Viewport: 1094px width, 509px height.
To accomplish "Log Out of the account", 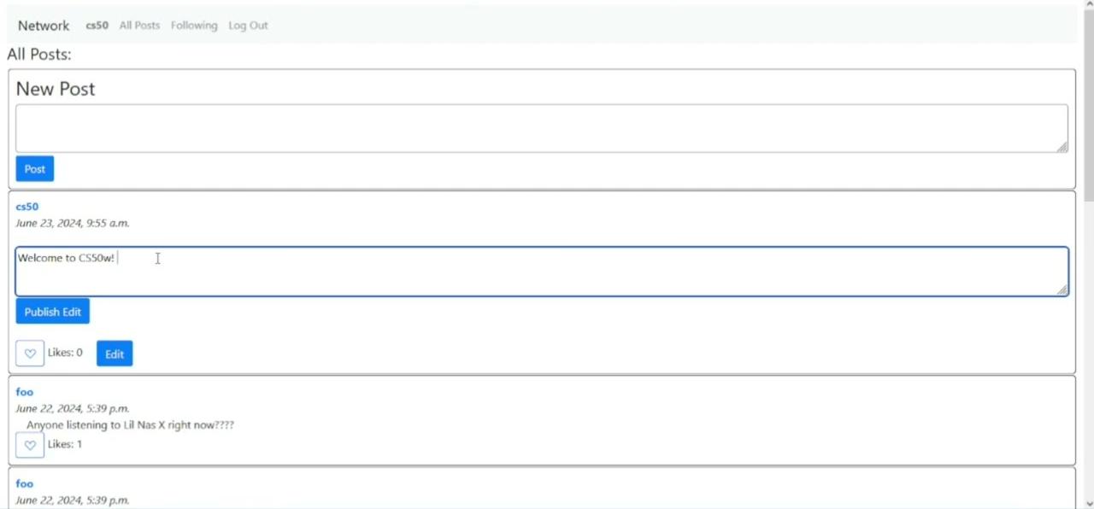I will click(248, 26).
